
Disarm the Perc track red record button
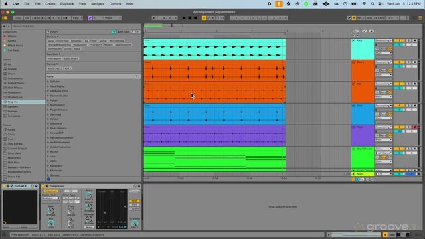coord(414,127)
